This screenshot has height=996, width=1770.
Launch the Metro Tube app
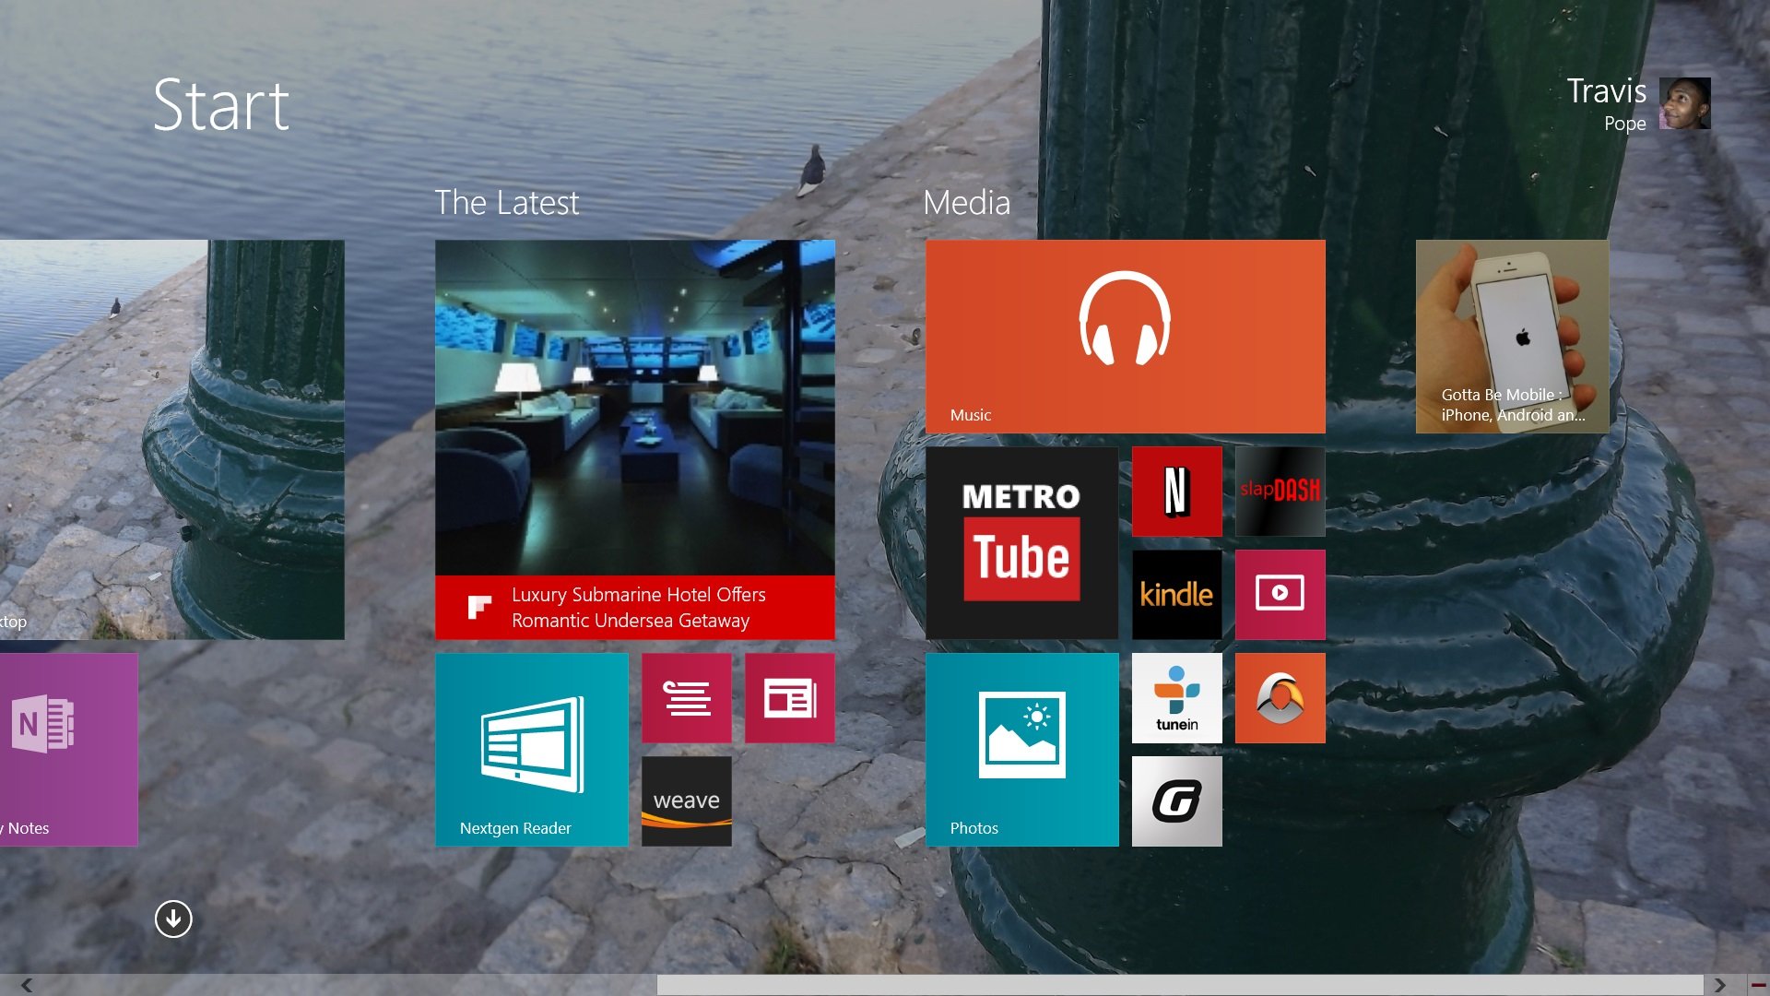coord(1022,543)
